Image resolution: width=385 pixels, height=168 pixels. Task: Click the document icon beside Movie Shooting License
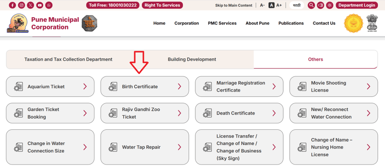point(302,86)
